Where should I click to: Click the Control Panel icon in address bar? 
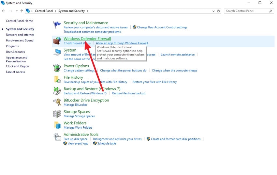[x=28, y=11]
